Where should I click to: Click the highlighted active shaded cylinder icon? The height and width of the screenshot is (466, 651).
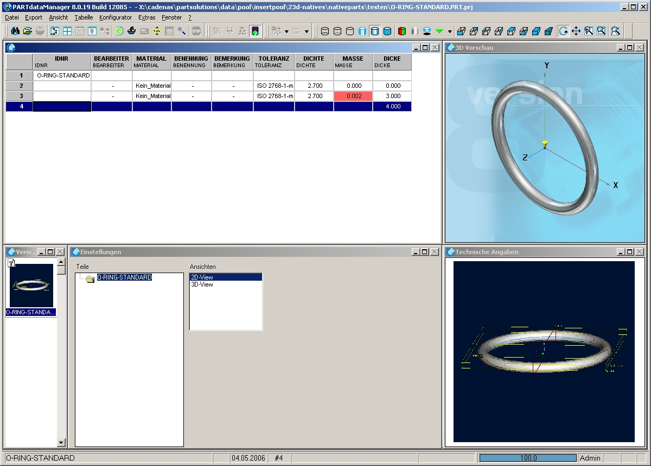(375, 31)
